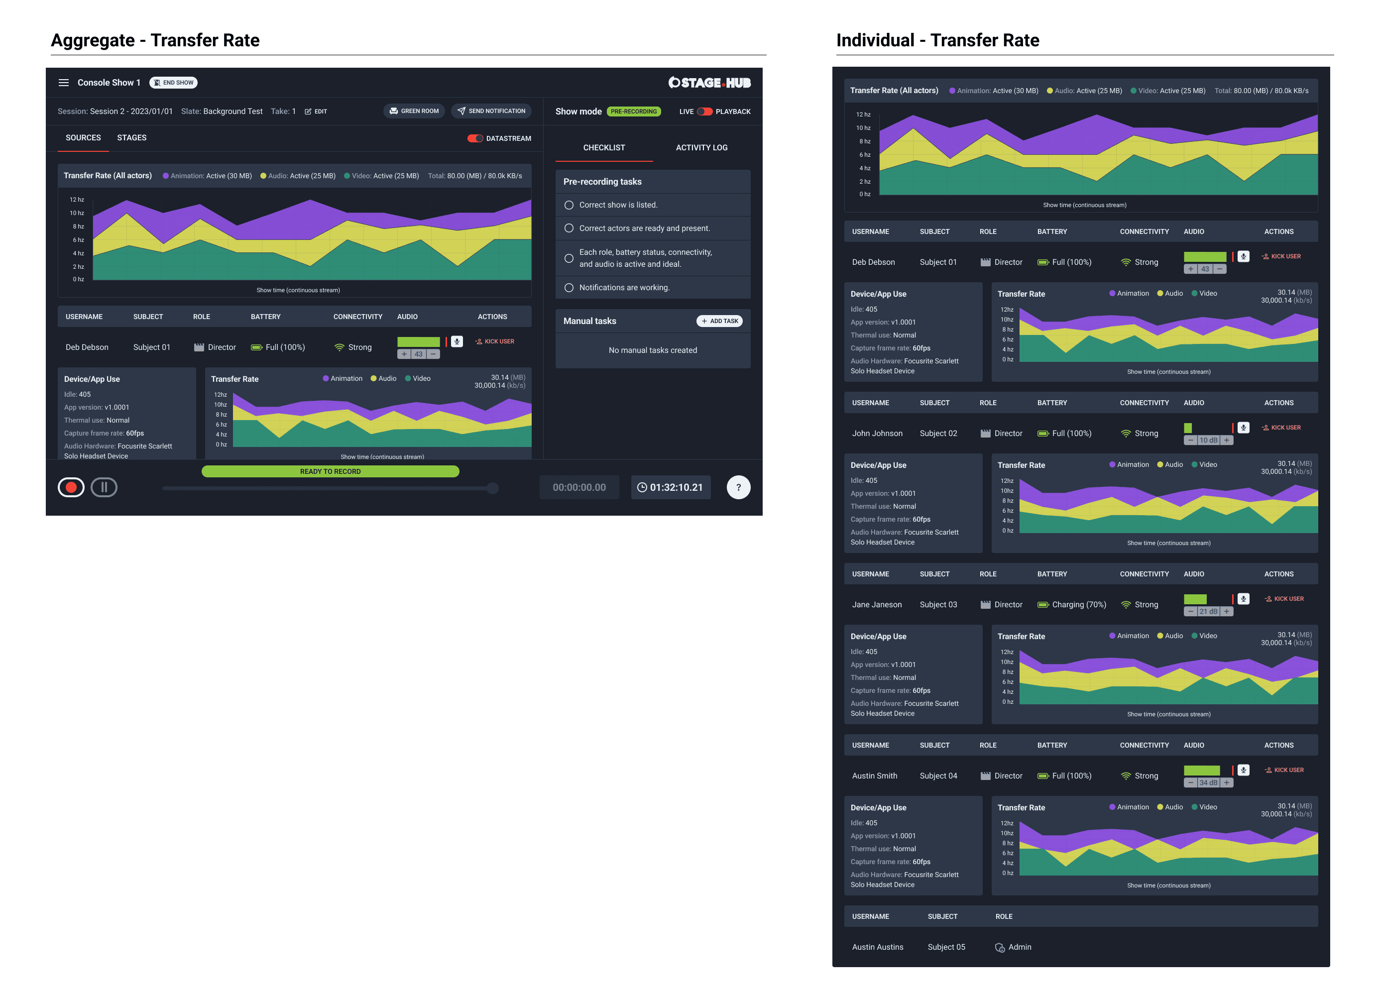The image size is (1376, 998).
Task: Switch to the STAGES tab
Action: click(131, 138)
